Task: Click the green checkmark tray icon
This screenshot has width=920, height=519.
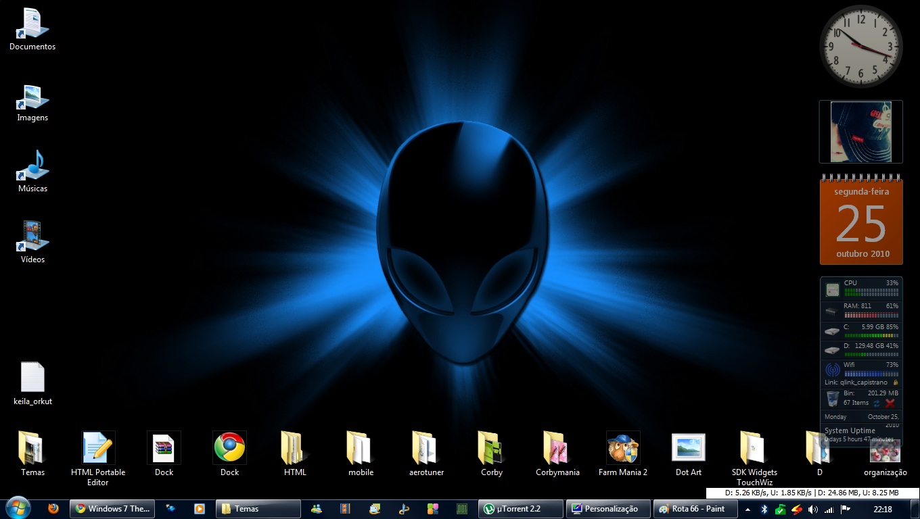Action: pos(780,509)
